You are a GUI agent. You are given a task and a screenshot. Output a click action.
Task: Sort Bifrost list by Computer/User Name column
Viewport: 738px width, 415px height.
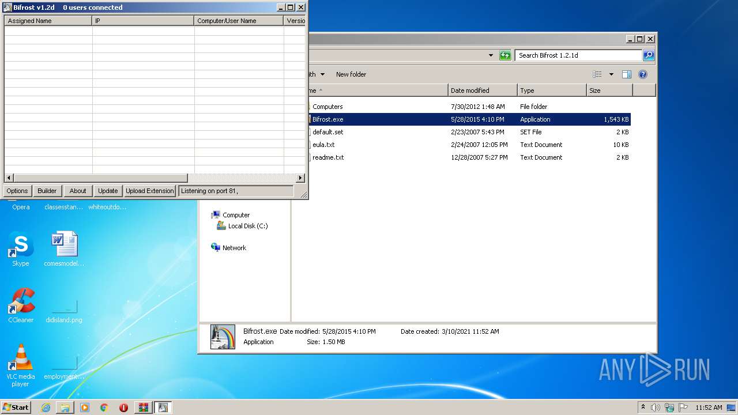click(239, 21)
